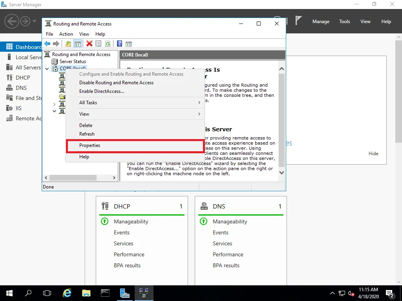Click the Refresh toolbar icon
The width and height of the screenshot is (402, 301).
(108, 44)
